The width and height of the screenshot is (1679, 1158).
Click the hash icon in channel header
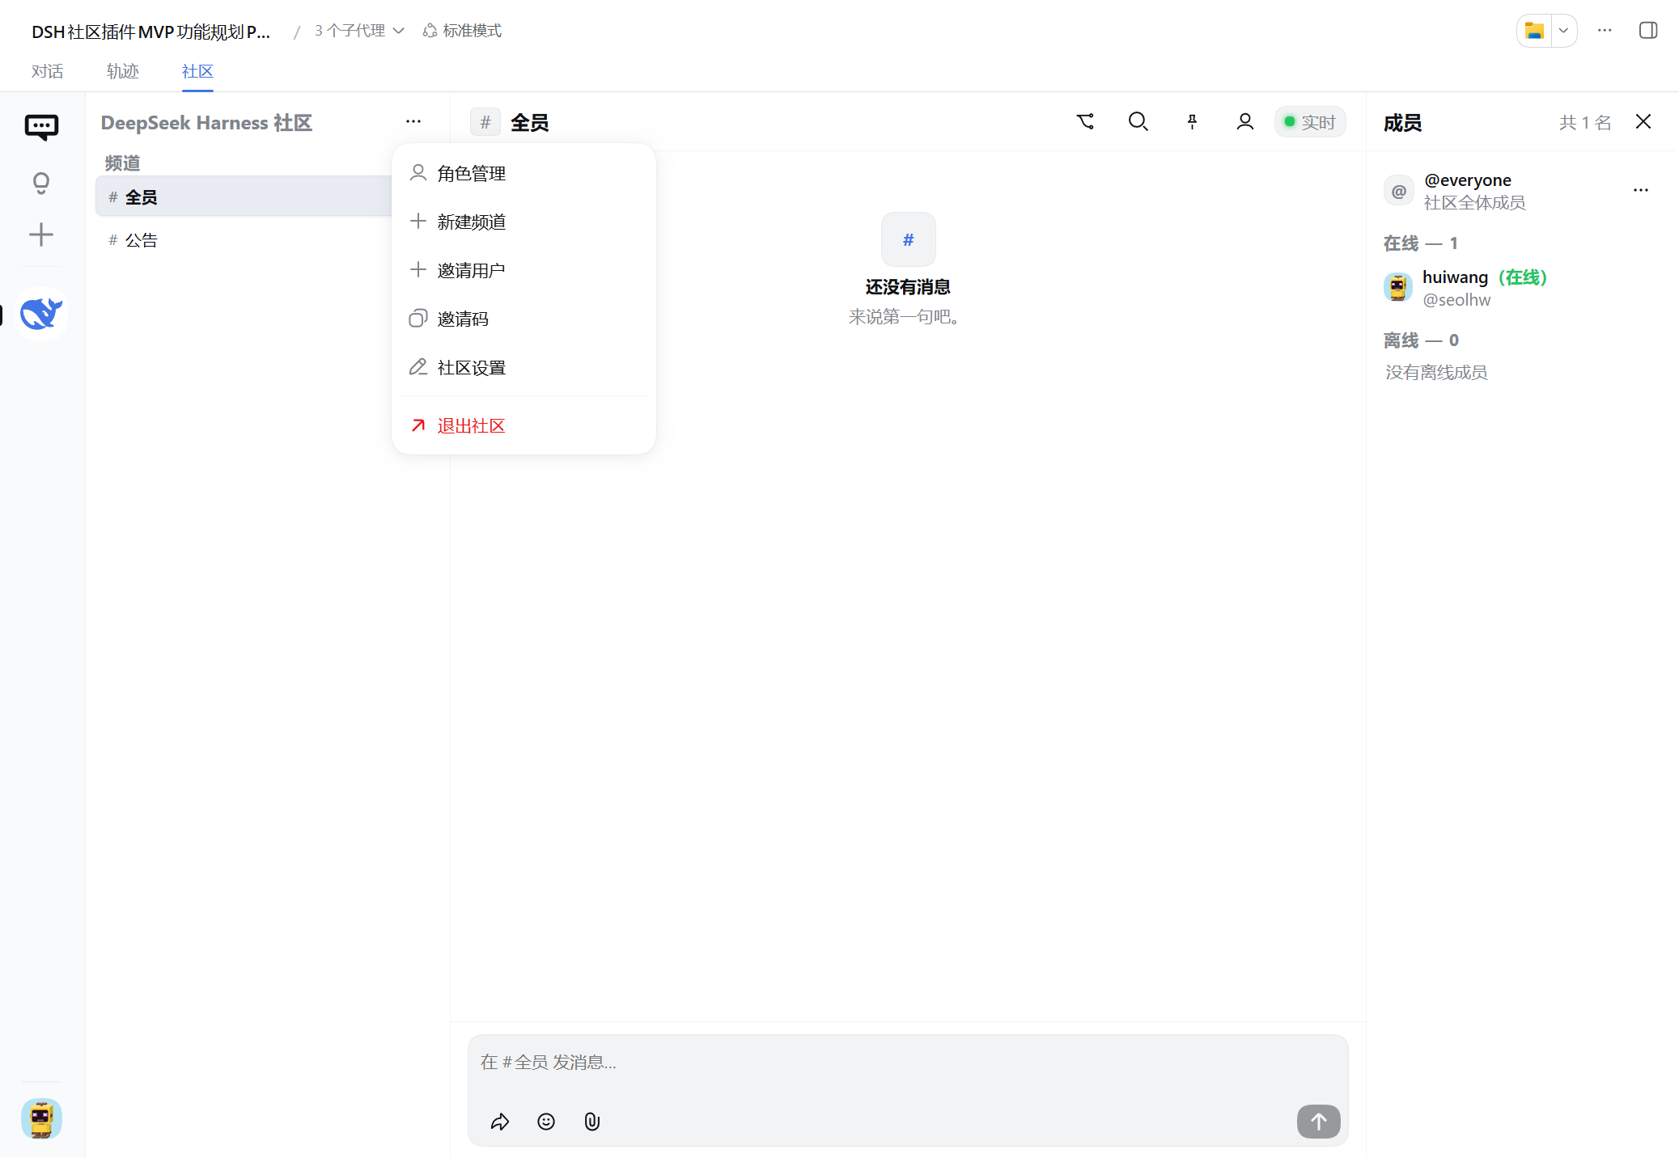(485, 122)
